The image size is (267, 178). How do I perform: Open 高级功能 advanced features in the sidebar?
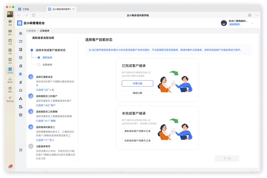10,99
